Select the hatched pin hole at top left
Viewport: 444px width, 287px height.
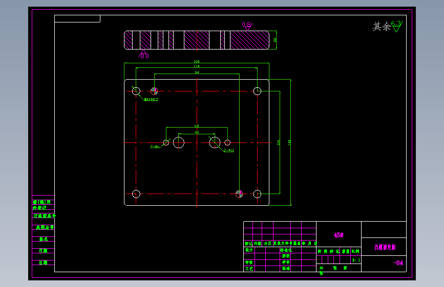154,91
